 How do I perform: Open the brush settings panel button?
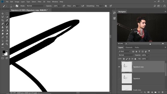click(x=17, y=6)
